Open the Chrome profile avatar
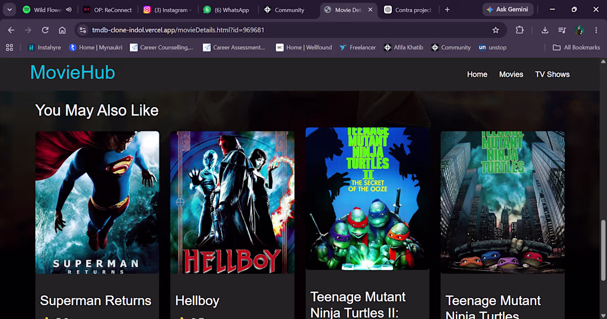 pyautogui.click(x=579, y=30)
